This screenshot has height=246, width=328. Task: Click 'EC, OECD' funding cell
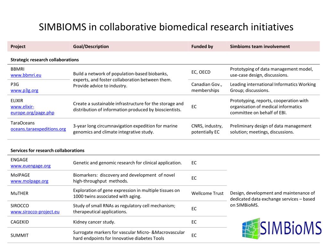tap(201, 72)
